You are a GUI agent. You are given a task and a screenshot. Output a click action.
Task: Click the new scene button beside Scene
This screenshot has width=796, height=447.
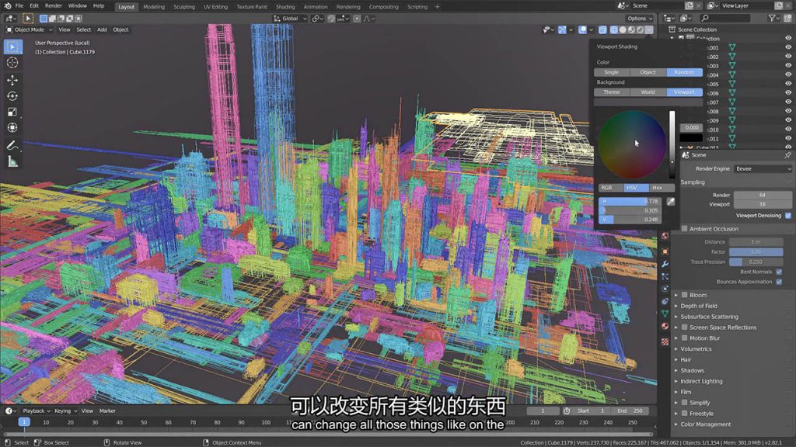point(689,6)
